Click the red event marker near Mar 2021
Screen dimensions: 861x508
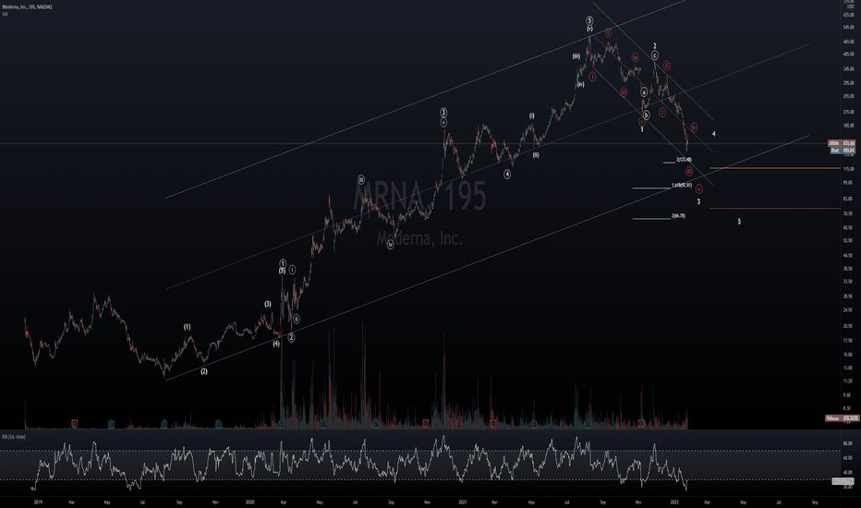coord(492,424)
